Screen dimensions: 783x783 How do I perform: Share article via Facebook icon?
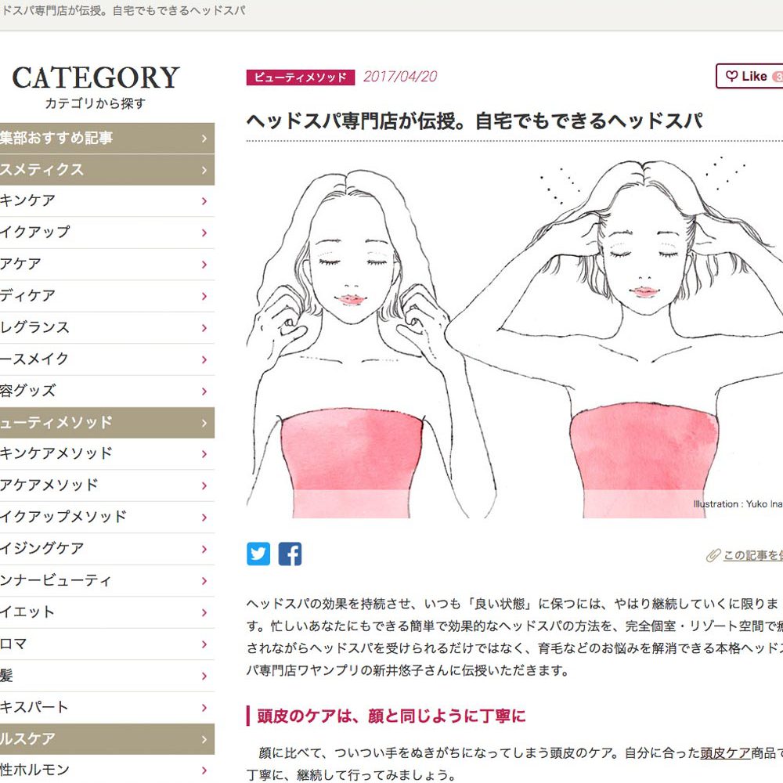point(290,554)
